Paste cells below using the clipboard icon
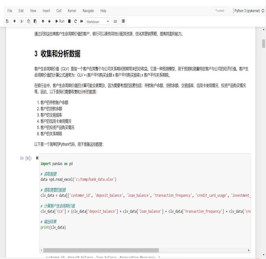Viewport: 266px width, 259px height. coord(35,21)
